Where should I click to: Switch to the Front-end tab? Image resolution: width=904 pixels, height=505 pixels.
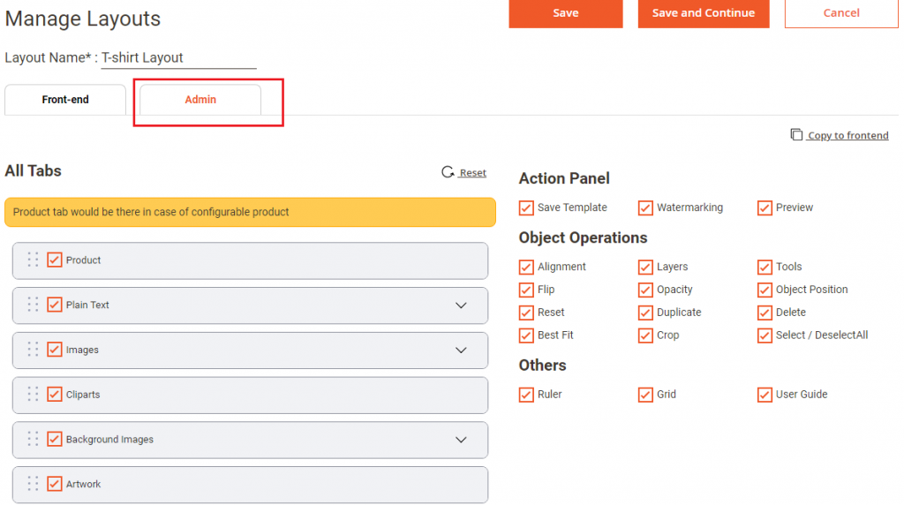tap(65, 100)
